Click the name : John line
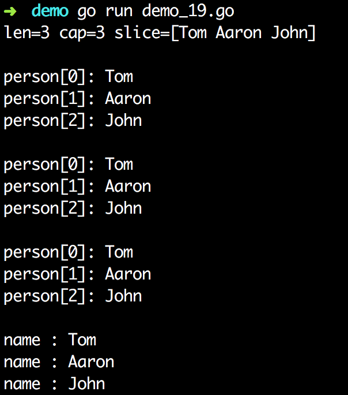The image size is (348, 395). 55,383
